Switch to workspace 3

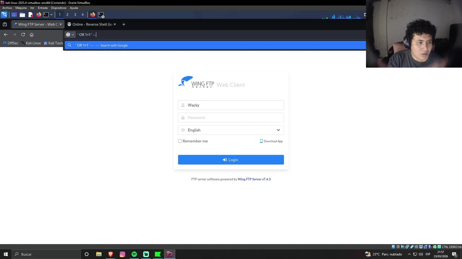75,15
